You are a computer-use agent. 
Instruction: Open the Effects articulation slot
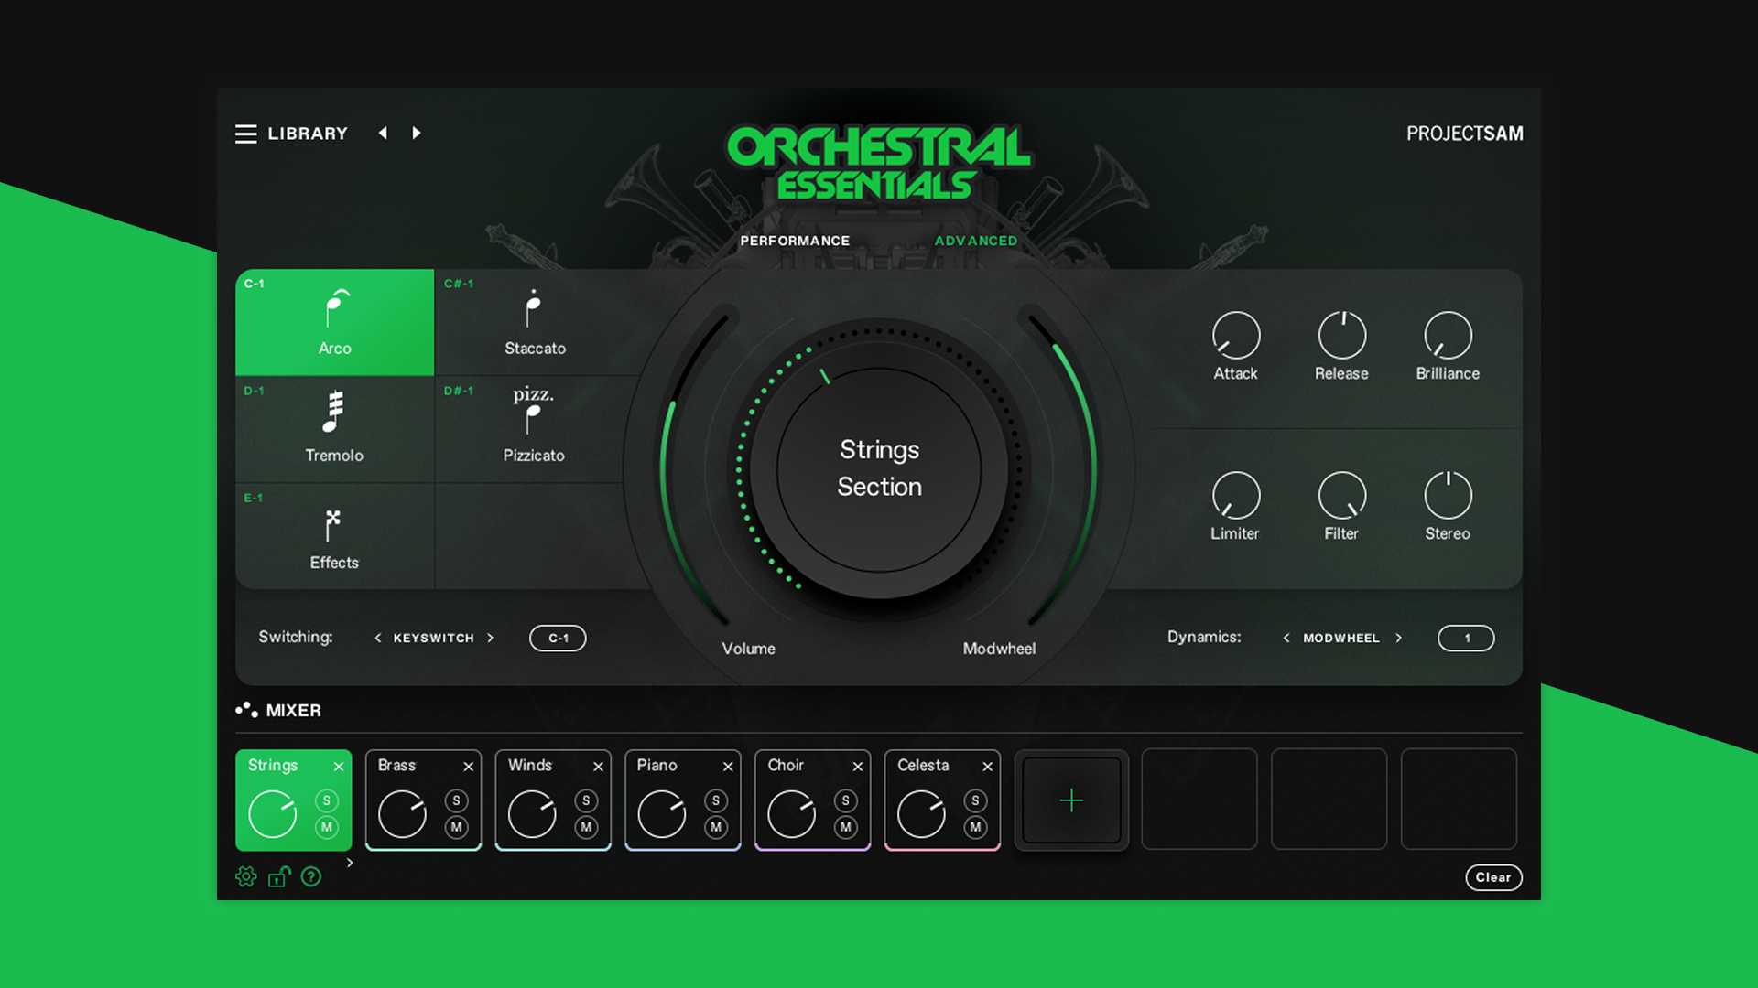tap(334, 536)
